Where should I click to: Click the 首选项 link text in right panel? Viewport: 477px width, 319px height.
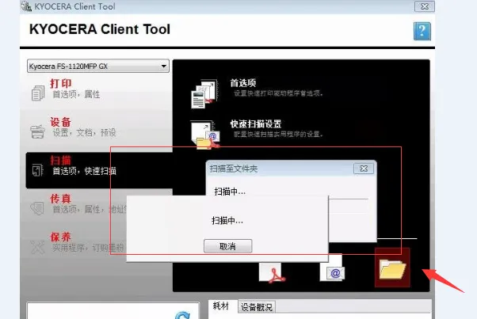[242, 83]
